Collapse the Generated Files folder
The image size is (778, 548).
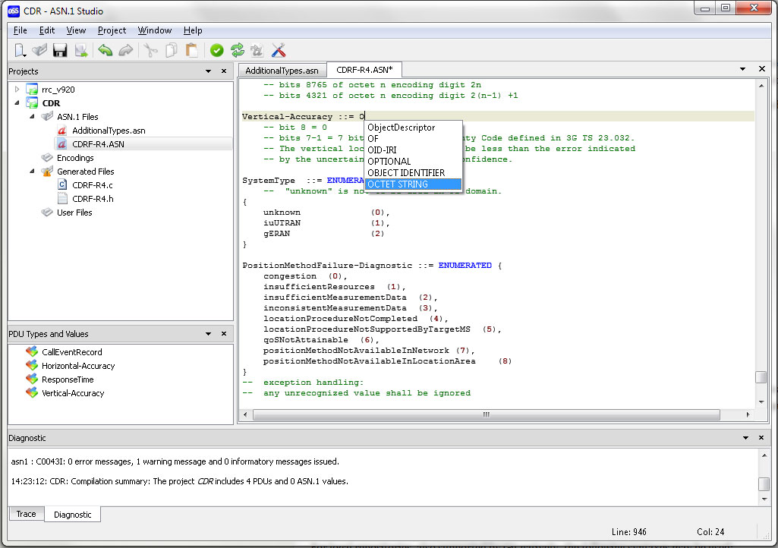32,172
